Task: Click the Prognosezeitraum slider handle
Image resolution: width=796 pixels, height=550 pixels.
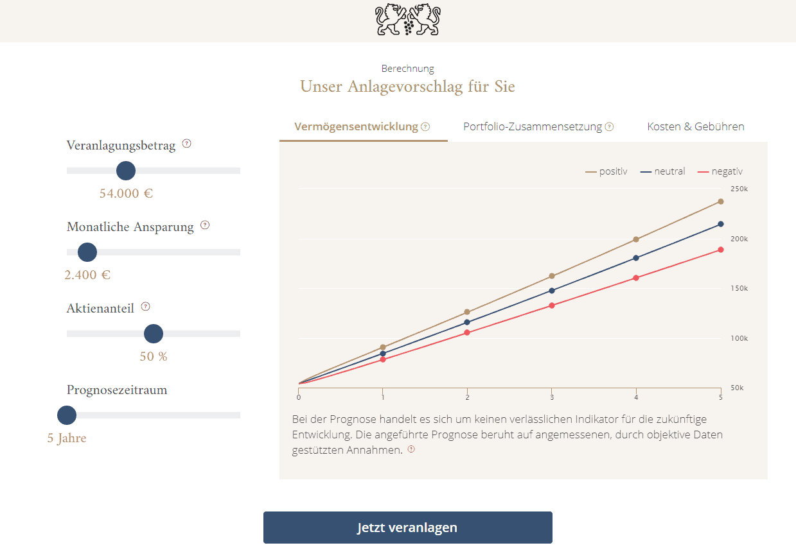Action: (x=67, y=415)
